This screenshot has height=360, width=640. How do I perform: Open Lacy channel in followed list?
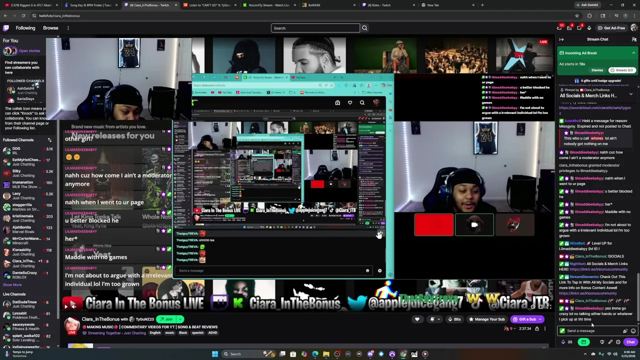click(28, 195)
